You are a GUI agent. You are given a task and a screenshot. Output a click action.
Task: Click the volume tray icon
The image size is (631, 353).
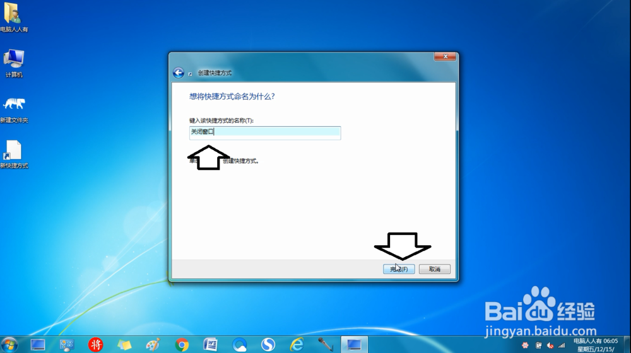coord(550,345)
